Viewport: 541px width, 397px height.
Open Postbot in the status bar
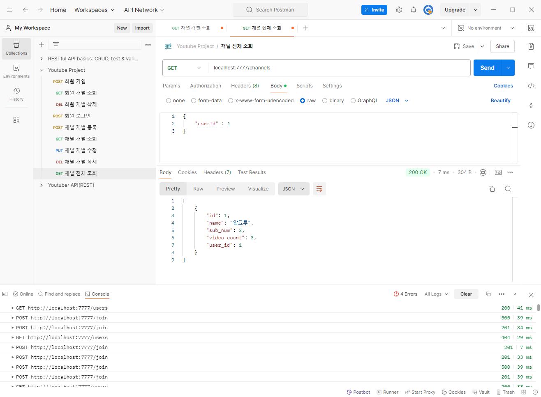[358, 392]
